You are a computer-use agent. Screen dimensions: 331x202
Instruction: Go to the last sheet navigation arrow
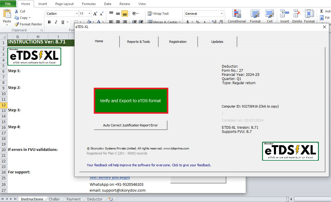click(15, 199)
